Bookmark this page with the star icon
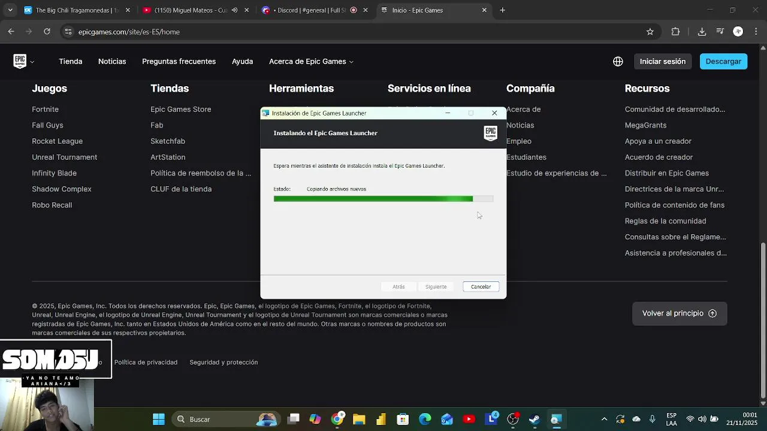 click(x=650, y=32)
